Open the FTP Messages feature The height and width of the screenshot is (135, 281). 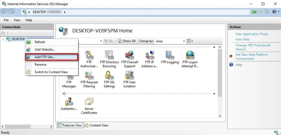[69, 81]
